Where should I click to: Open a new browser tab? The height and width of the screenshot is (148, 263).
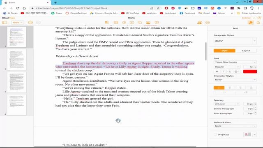pos(55,2)
